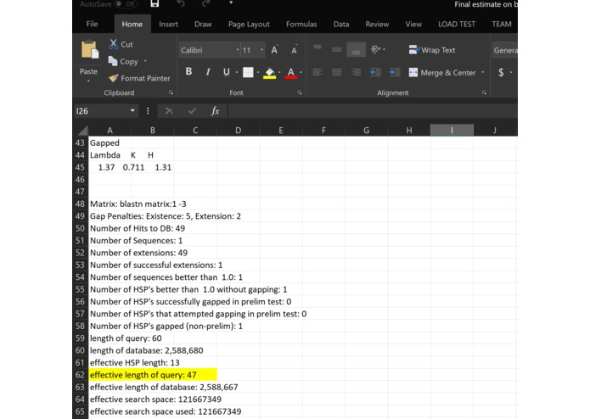
Task: Click the Insert Function fx icon
Action: (216, 111)
